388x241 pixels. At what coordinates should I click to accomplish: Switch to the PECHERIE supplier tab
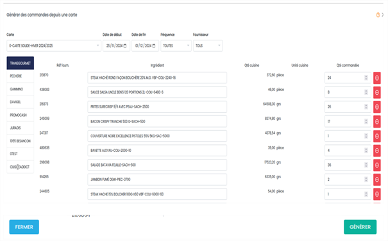(21, 76)
